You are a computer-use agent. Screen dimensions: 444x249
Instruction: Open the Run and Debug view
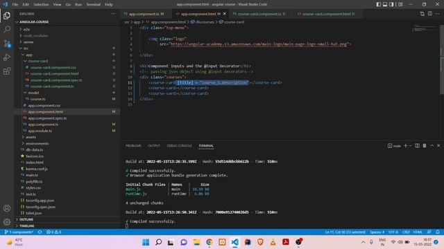[x=7, y=57]
